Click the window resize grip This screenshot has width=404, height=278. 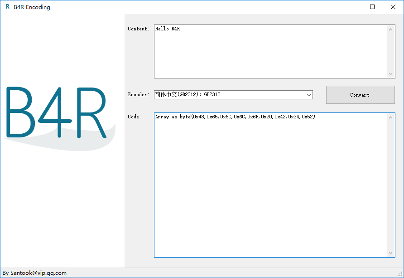[400, 274]
